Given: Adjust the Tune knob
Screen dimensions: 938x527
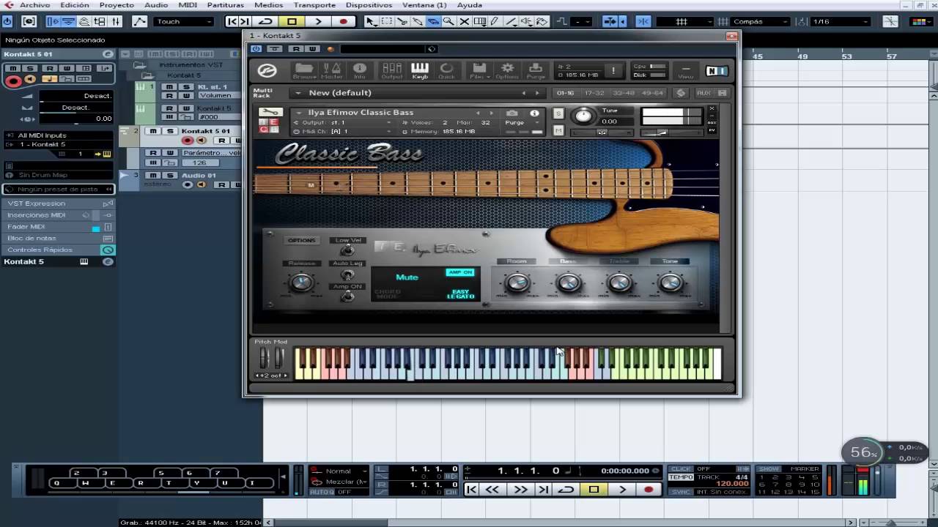Looking at the screenshot, I should click(583, 116).
